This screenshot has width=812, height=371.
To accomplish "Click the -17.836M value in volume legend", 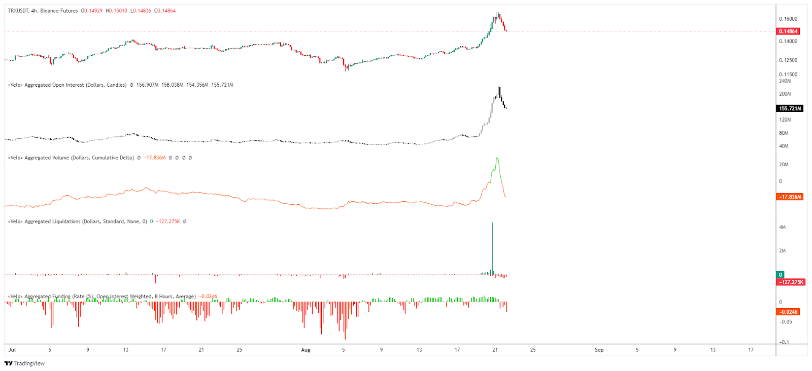I will pyautogui.click(x=155, y=158).
